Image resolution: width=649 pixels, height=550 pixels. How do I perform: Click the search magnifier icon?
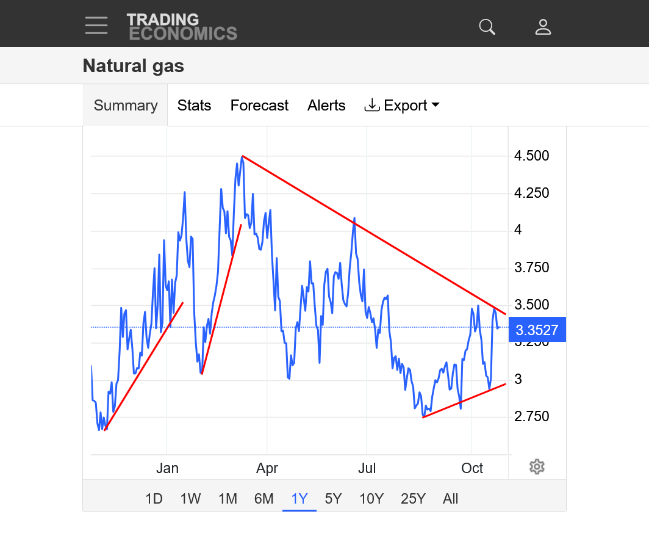(487, 27)
